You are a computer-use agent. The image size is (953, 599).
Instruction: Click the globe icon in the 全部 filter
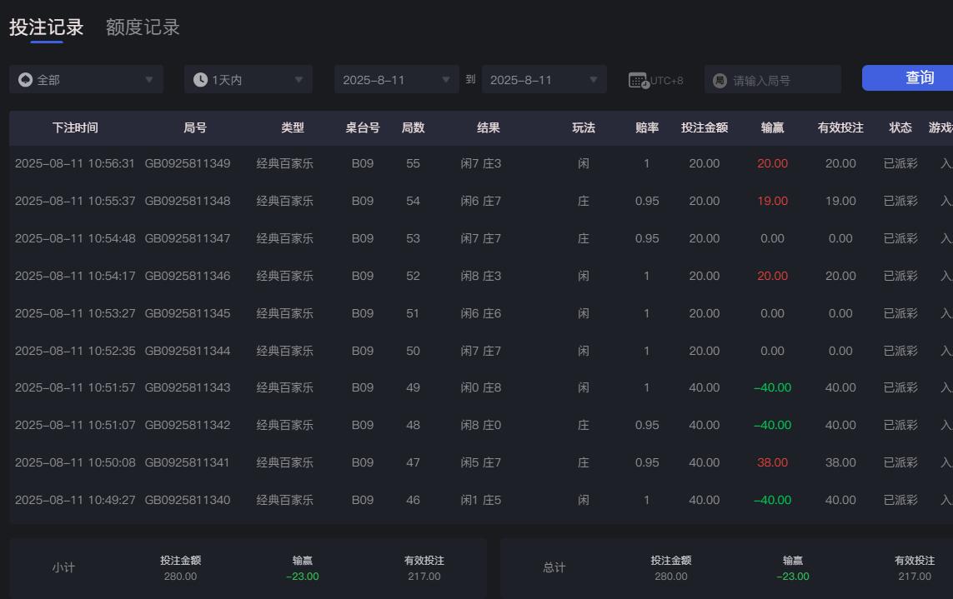[x=25, y=79]
